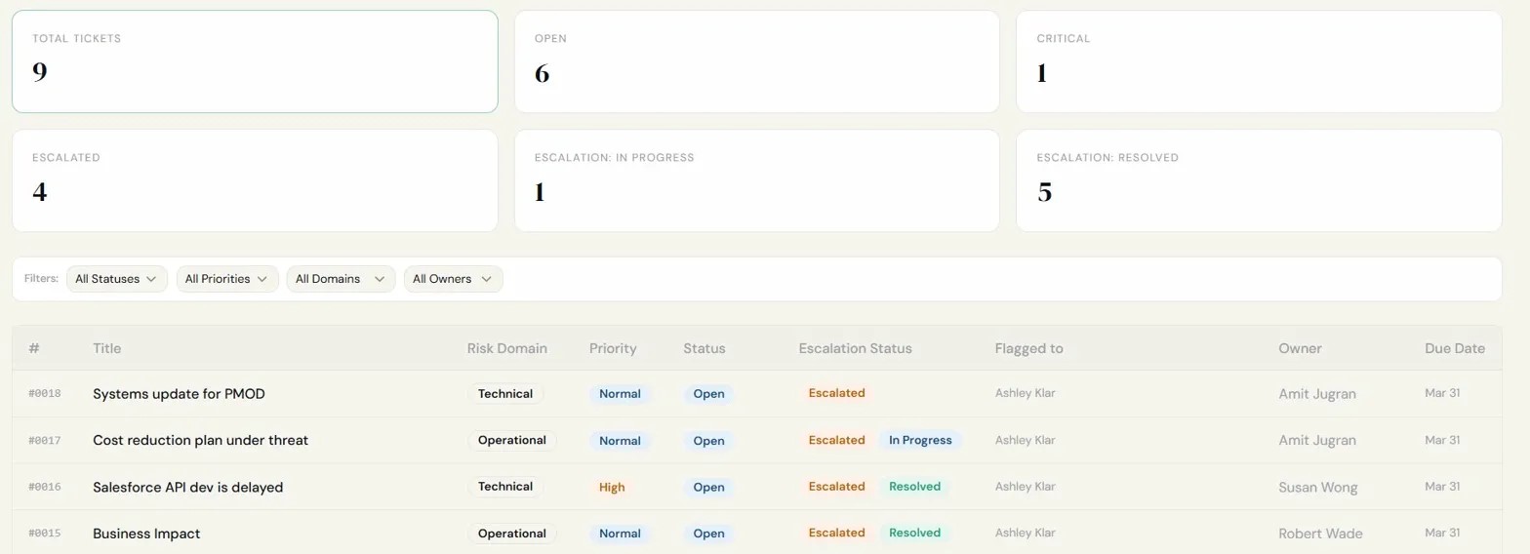Click Mar 31 due date on Systems update row

pos(1442,393)
